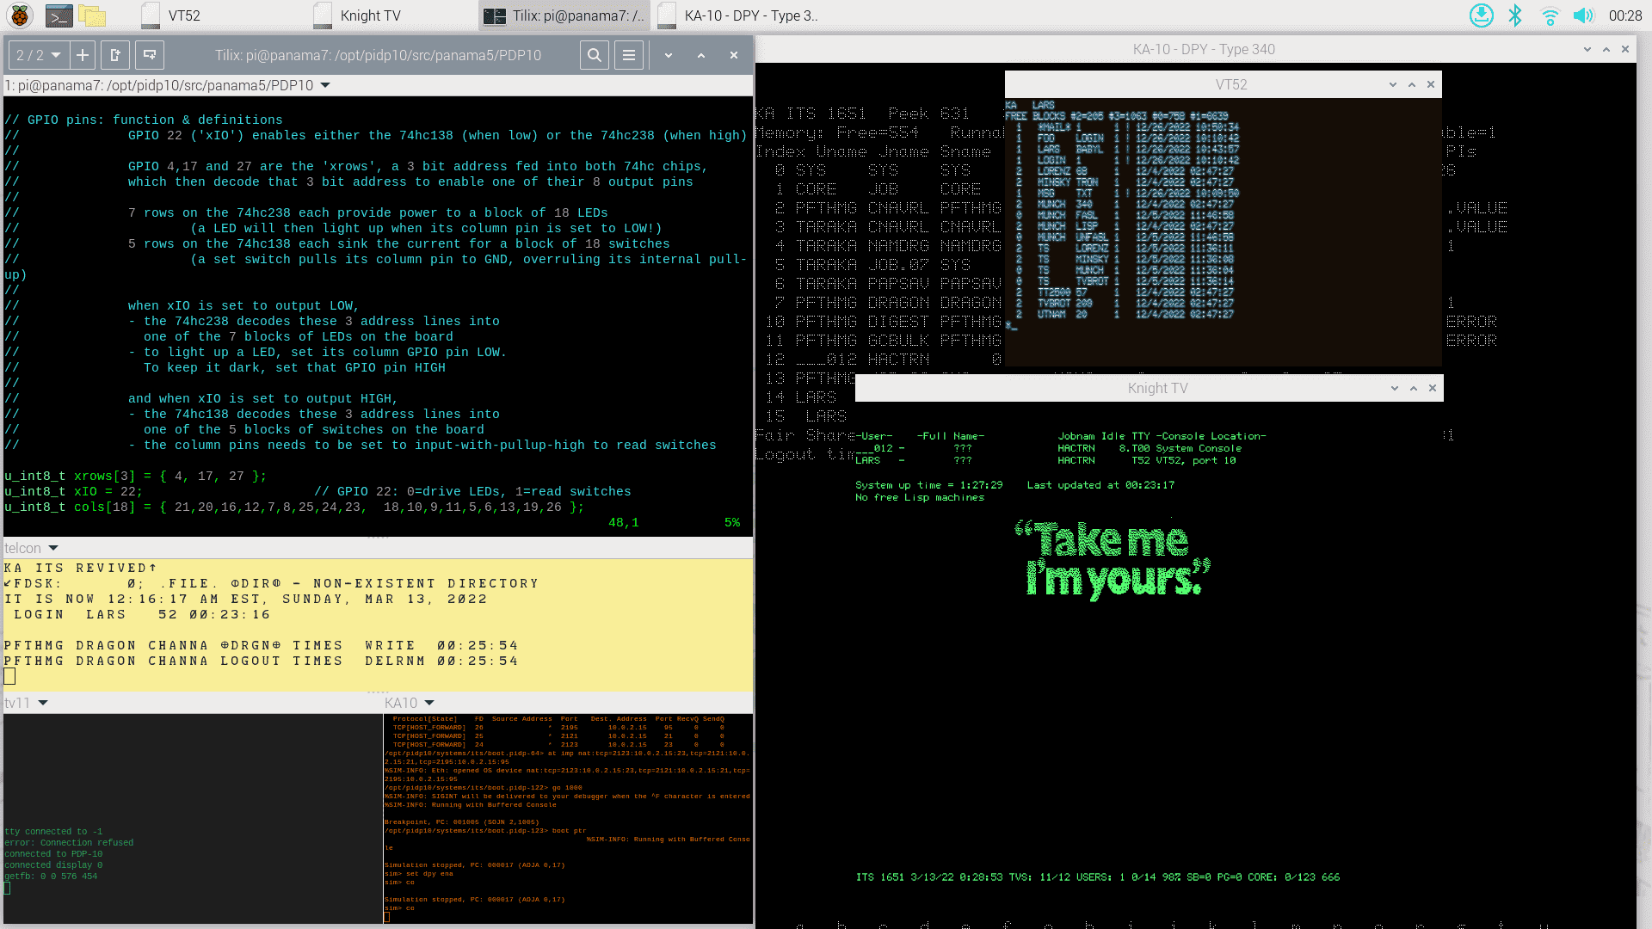
Task: Switch to Knight TV taskbar item
Action: (391, 15)
